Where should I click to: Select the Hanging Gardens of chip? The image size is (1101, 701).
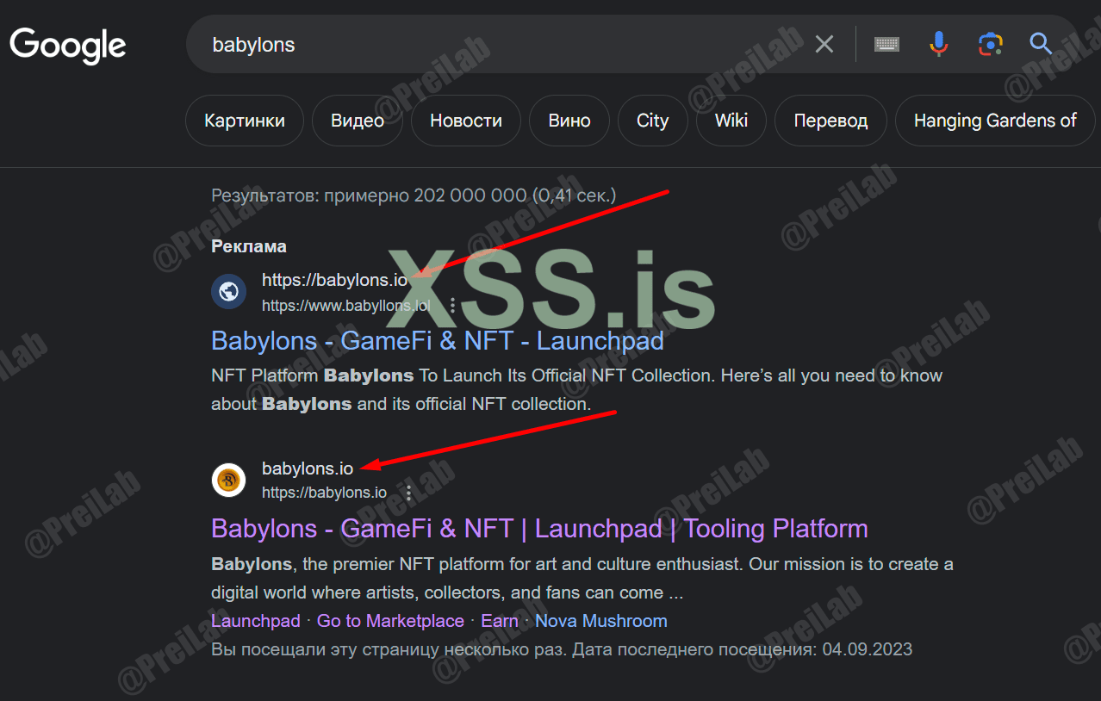(995, 121)
